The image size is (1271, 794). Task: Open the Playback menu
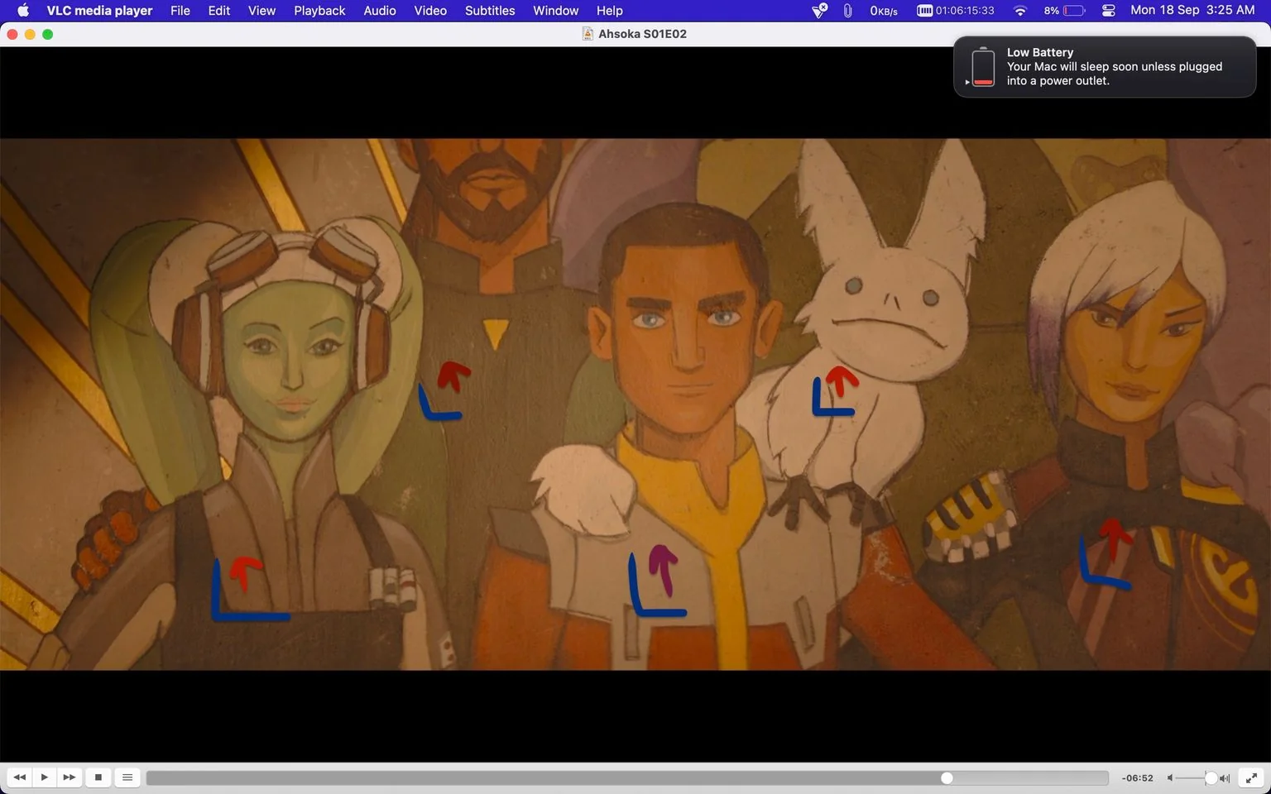[319, 11]
